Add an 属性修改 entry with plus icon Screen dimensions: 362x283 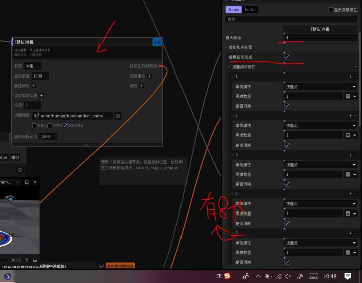tap(34, 86)
